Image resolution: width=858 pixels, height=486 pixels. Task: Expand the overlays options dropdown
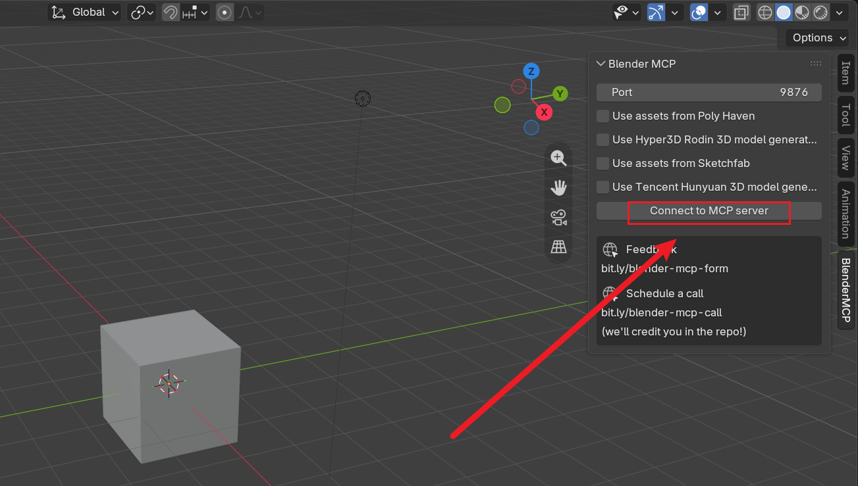pos(717,12)
